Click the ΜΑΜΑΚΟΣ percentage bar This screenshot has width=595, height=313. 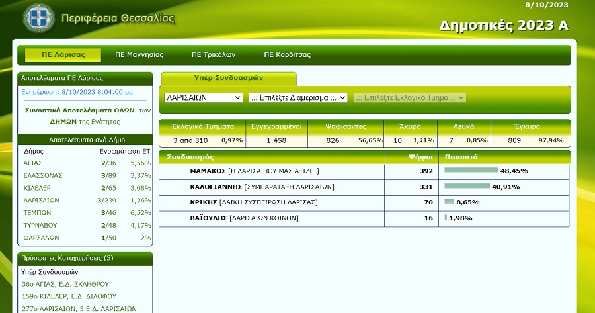click(471, 171)
